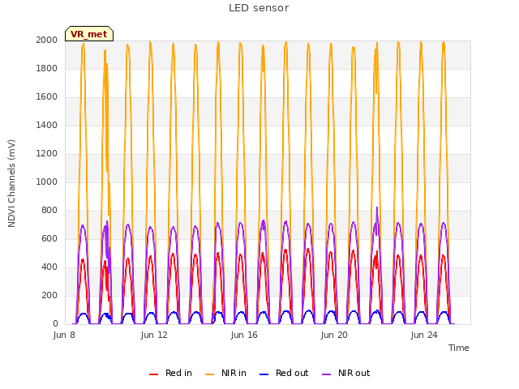Image resolution: width=519 pixels, height=389 pixels.
Task: Click the Jun 24 x-axis label
Action: click(x=424, y=335)
